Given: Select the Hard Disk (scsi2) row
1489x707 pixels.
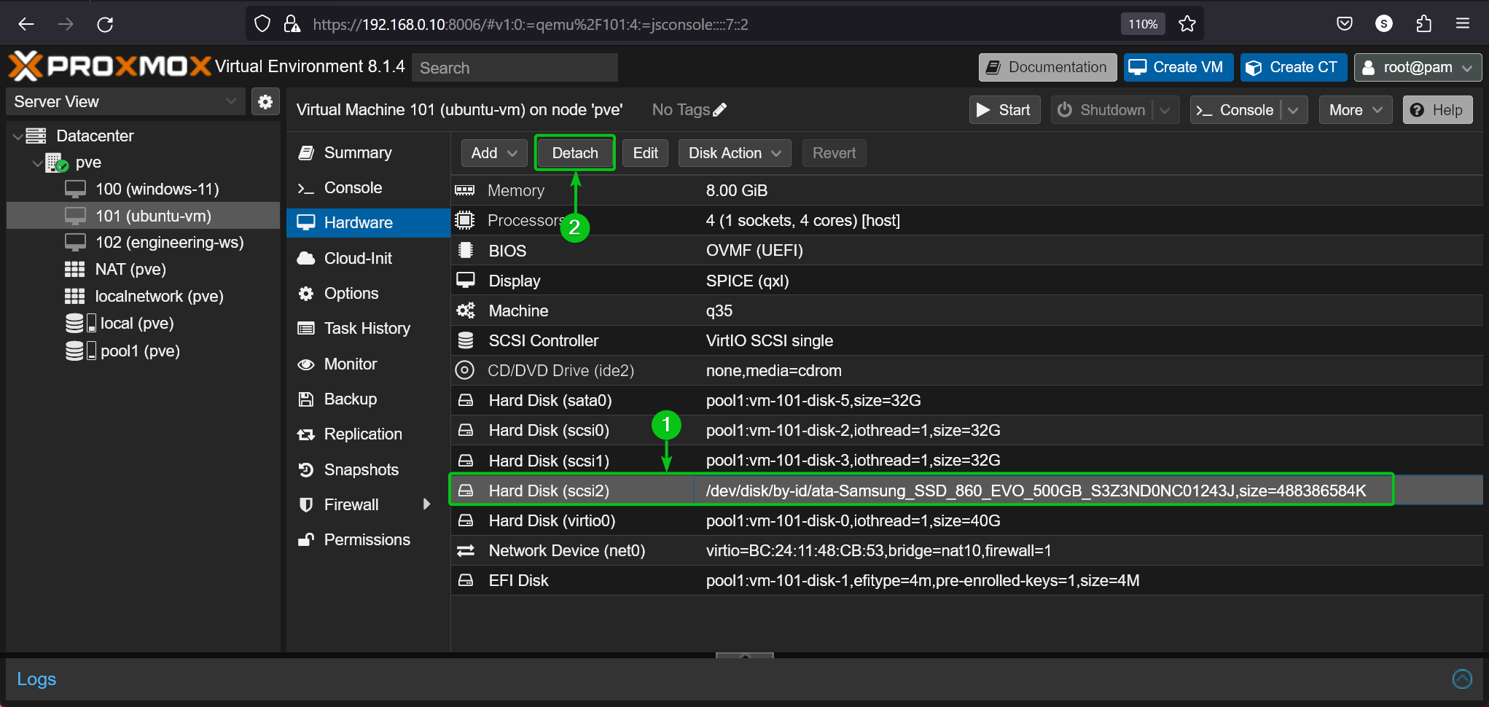Looking at the screenshot, I should click(x=966, y=491).
